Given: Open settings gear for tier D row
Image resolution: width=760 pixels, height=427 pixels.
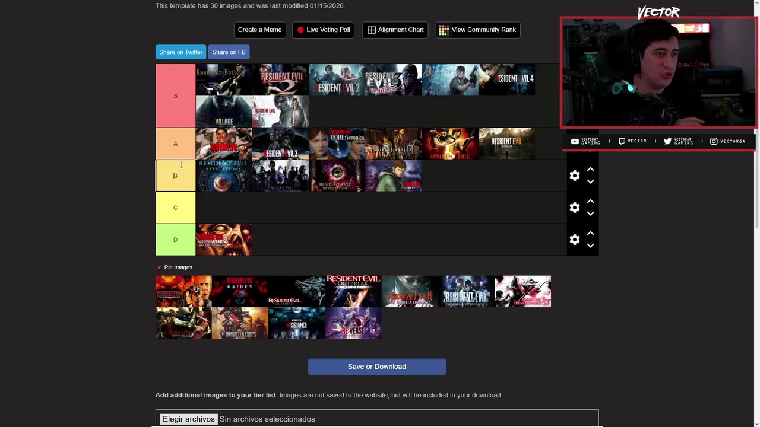Looking at the screenshot, I should tap(574, 240).
